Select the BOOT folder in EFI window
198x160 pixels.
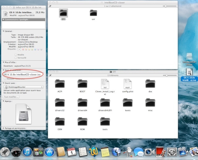(x=82, y=84)
